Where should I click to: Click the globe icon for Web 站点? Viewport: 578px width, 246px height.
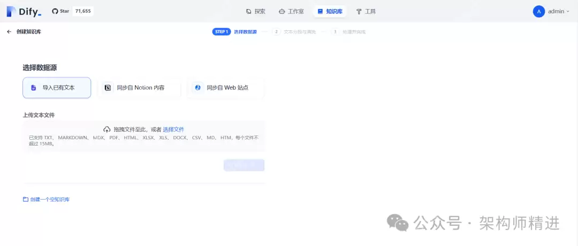point(197,88)
